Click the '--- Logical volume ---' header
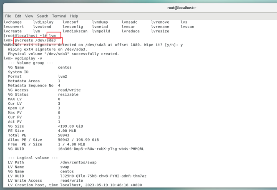The width and height of the screenshot is (277, 190). coord(33,158)
